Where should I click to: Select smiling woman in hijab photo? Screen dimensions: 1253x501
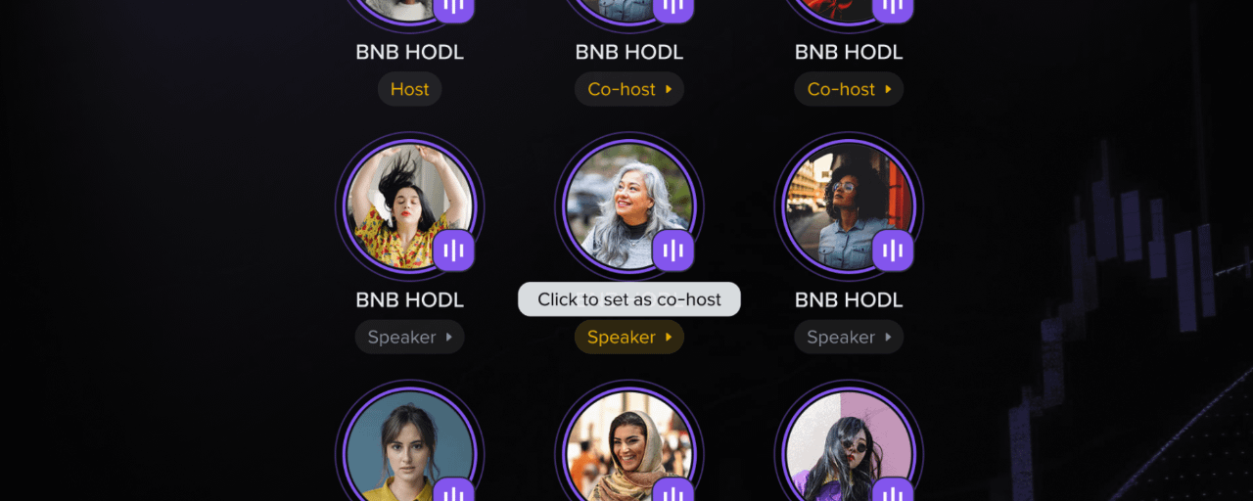point(629,448)
